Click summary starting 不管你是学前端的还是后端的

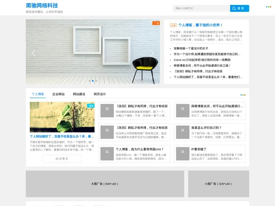tap(62, 146)
